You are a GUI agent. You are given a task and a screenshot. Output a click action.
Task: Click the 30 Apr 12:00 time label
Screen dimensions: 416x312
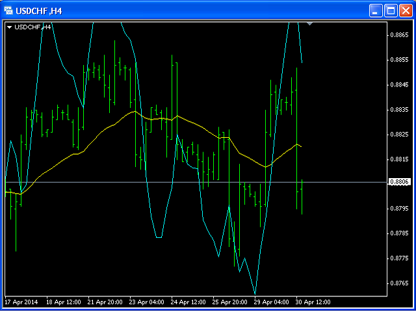point(313,302)
